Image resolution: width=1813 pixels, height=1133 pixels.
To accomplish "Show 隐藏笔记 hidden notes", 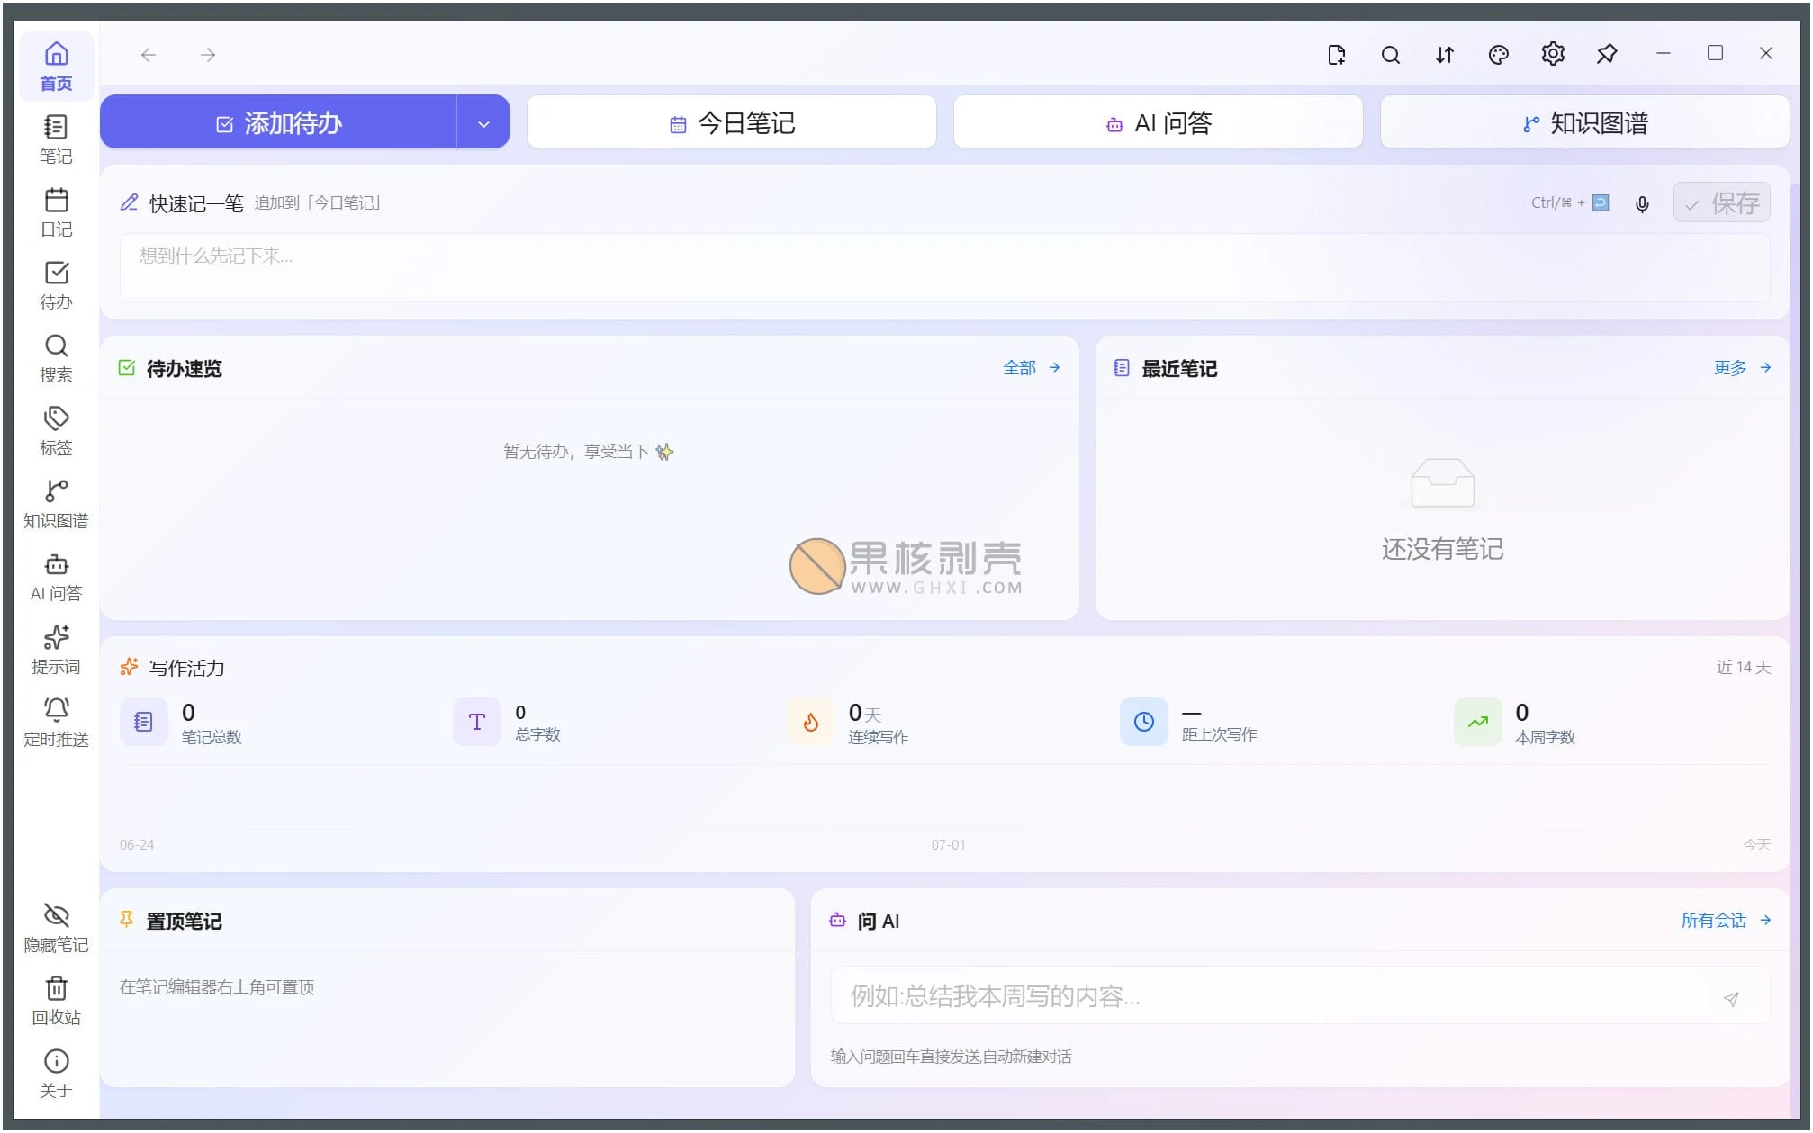I will [x=56, y=928].
